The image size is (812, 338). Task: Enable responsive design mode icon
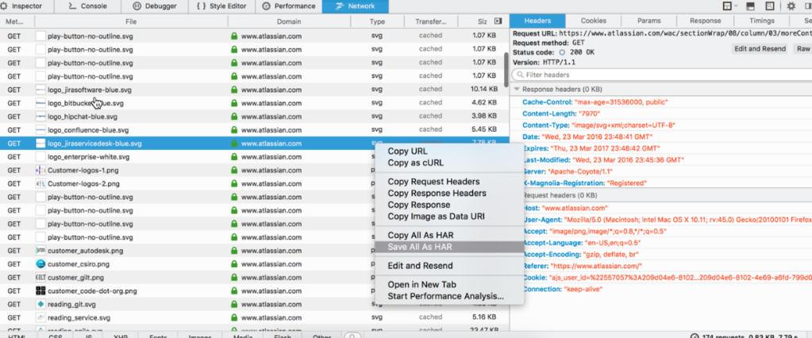[770, 6]
